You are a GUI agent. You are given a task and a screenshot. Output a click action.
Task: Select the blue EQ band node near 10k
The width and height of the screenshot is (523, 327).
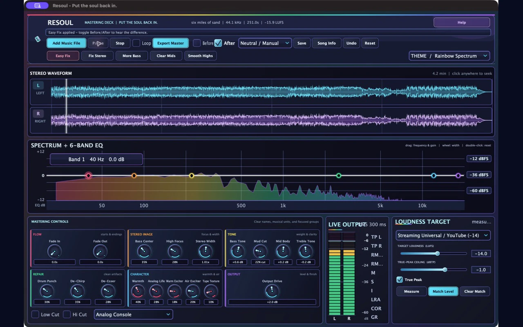pyautogui.click(x=434, y=176)
